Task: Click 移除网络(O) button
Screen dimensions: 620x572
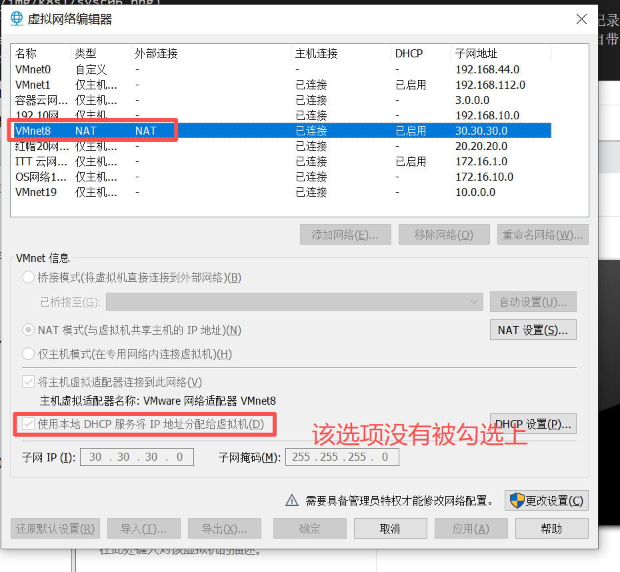Action: pos(444,235)
